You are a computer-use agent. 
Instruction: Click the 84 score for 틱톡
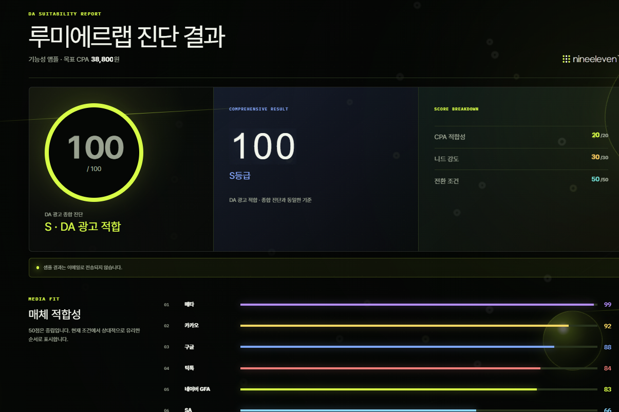608,368
